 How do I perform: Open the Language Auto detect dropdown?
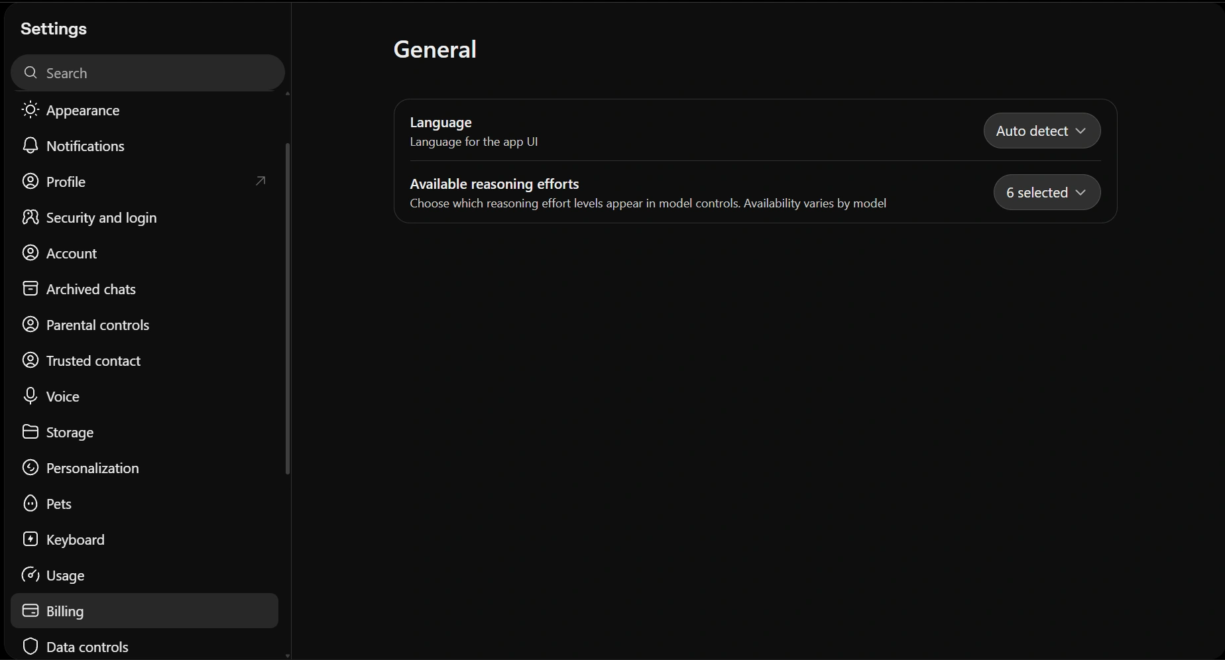pyautogui.click(x=1042, y=131)
